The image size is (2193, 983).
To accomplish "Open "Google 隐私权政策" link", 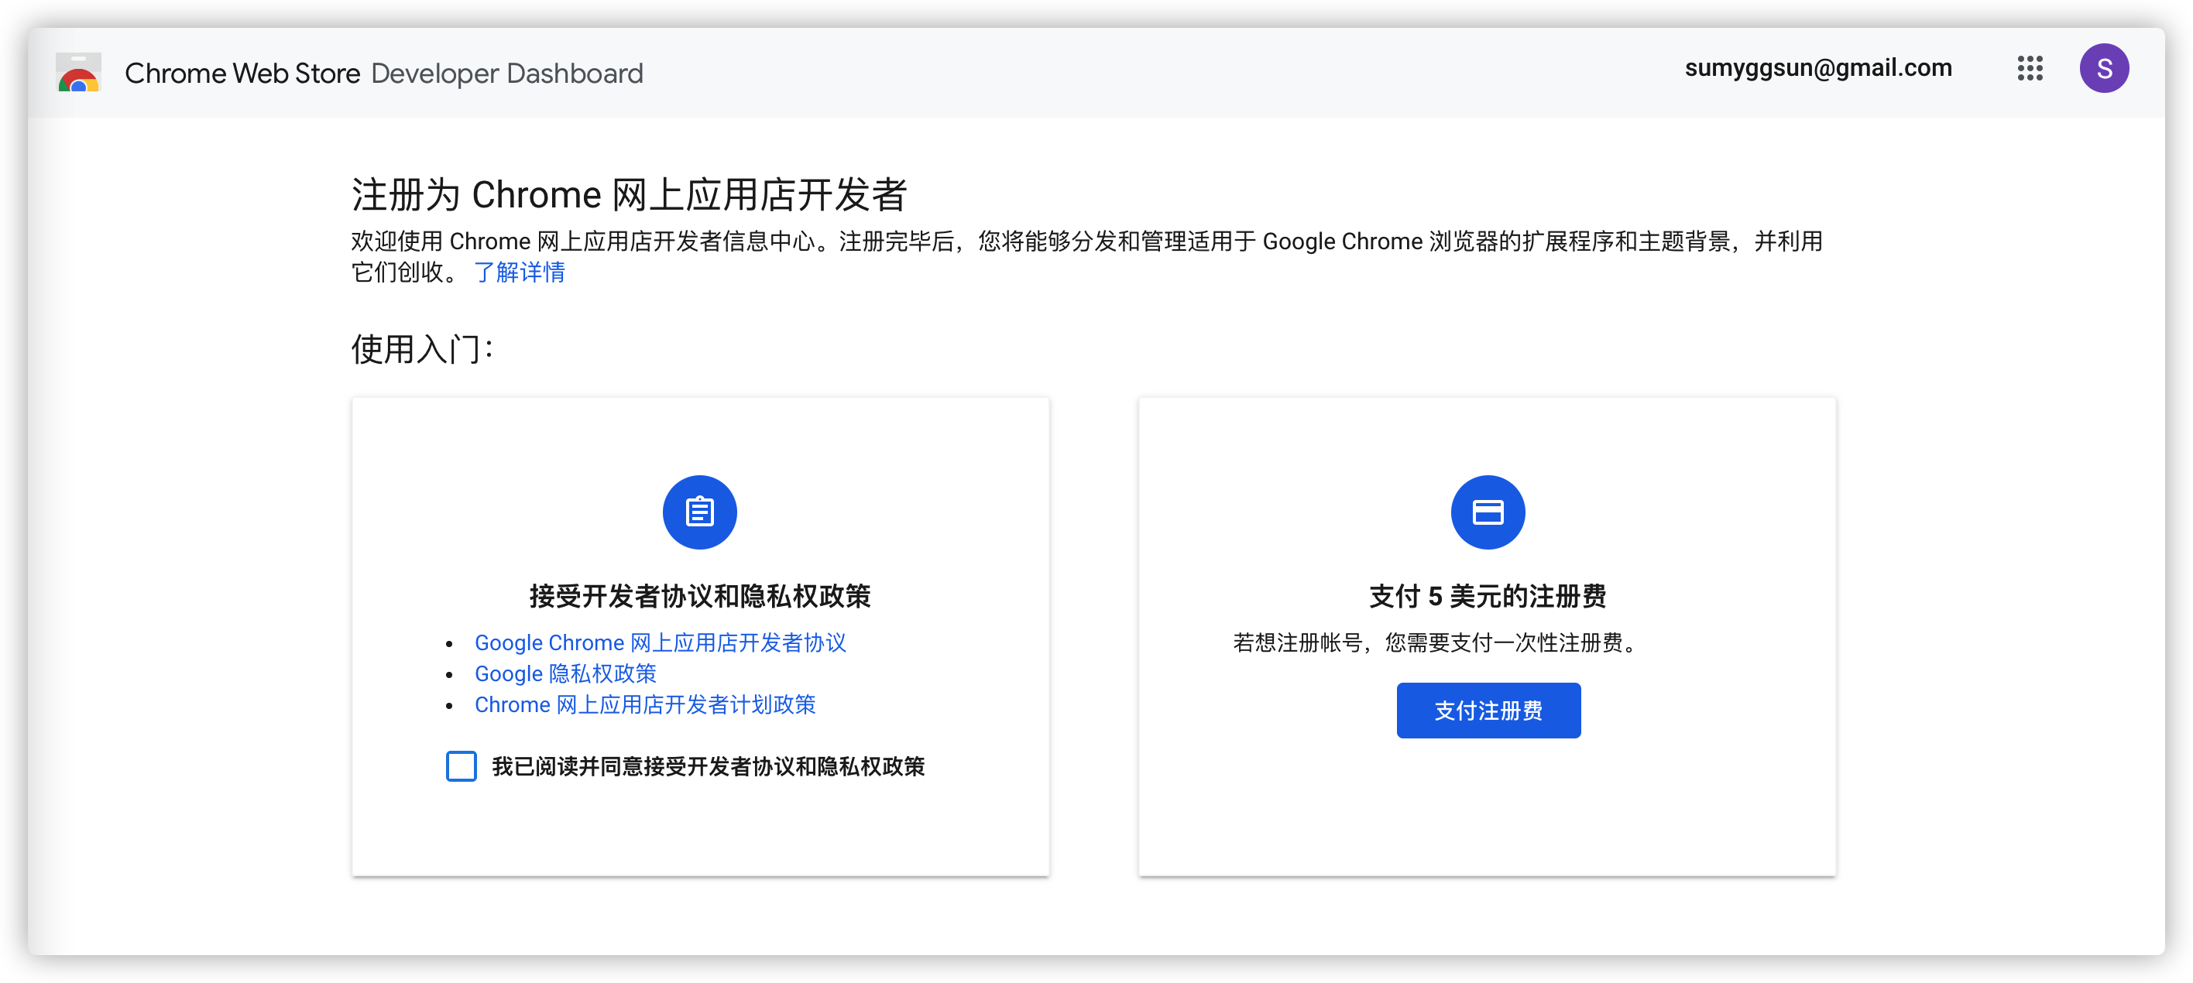I will pyautogui.click(x=565, y=673).
